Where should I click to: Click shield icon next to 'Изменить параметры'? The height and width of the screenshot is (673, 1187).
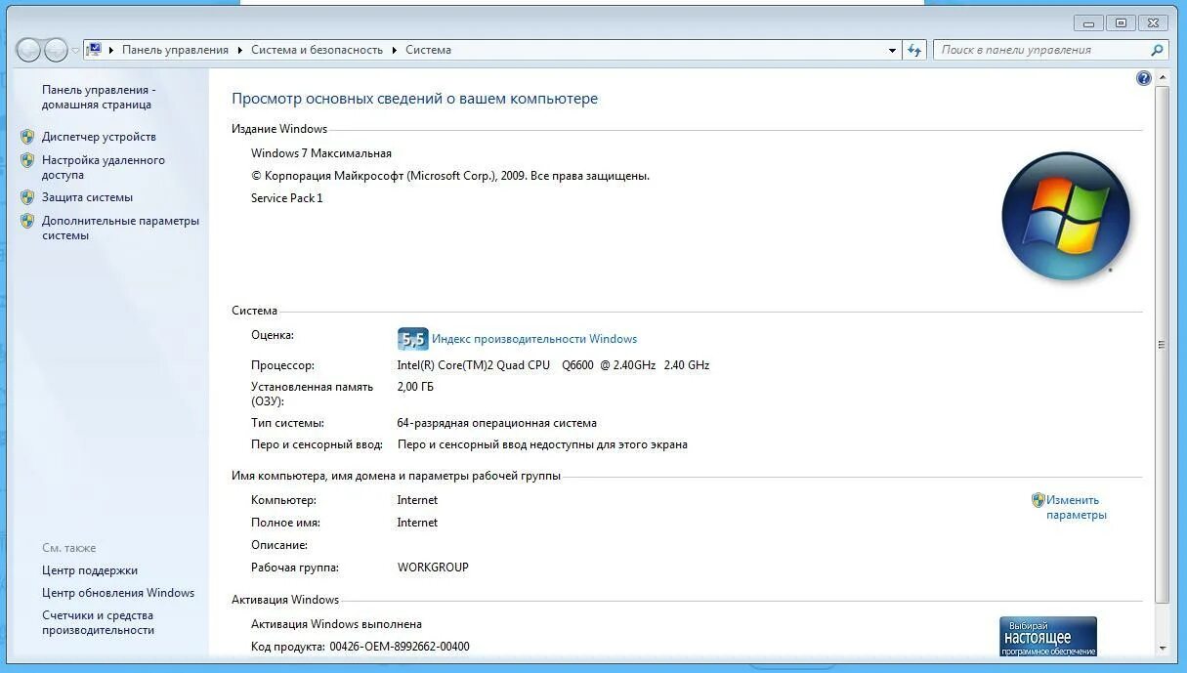click(1039, 500)
